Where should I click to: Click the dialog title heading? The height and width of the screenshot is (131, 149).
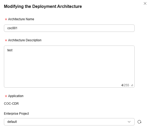click(43, 7)
